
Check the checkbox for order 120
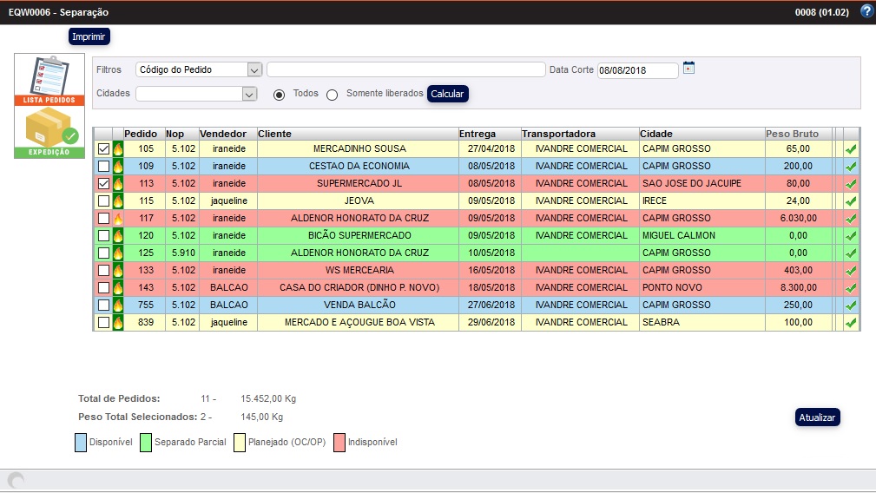[103, 236]
